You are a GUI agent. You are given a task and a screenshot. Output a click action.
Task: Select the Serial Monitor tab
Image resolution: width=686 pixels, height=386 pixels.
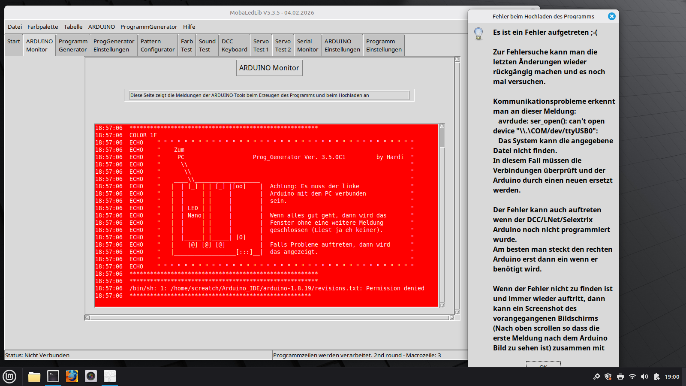click(307, 45)
